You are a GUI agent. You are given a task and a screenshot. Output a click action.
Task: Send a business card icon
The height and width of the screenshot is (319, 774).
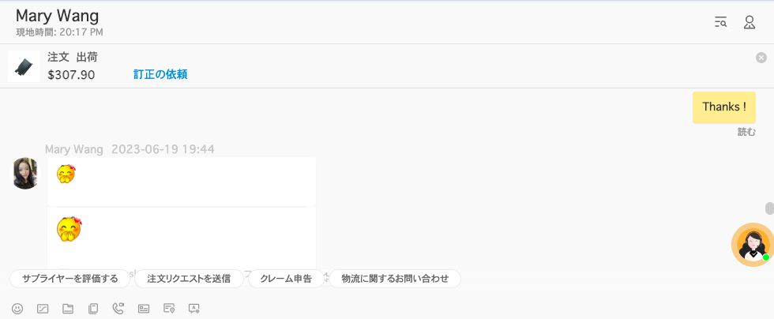click(x=144, y=309)
